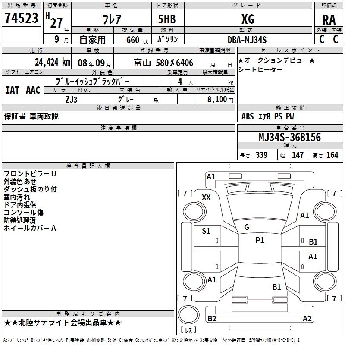Click the displacement value 660 cc
Image resolution: width=345 pixels, height=345 pixels.
(x=137, y=40)
